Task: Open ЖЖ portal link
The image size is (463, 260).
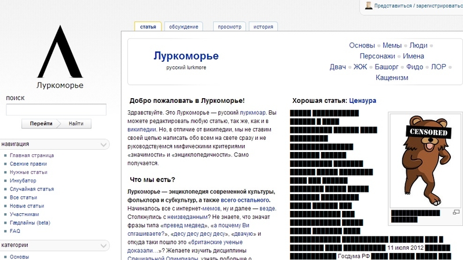Action: 360,67
